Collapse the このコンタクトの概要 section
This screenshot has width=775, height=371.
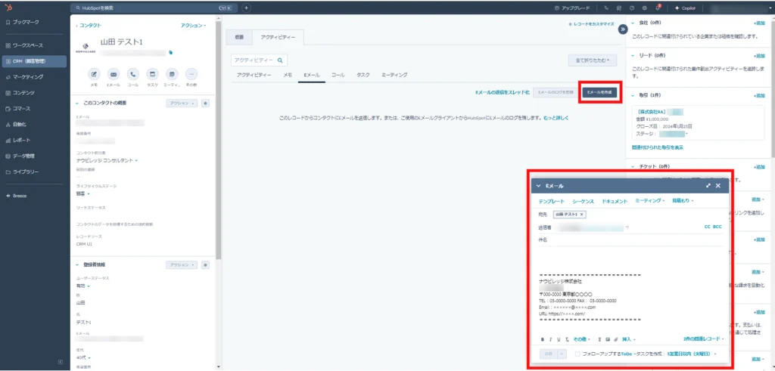pos(77,103)
